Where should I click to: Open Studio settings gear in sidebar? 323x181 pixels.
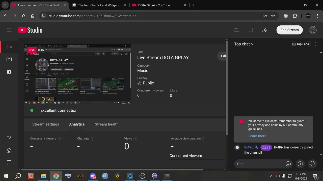[x=9, y=151]
